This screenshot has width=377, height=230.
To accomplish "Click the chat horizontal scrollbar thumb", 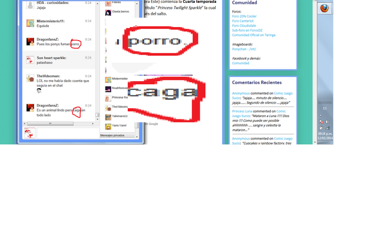I will 50,124.
